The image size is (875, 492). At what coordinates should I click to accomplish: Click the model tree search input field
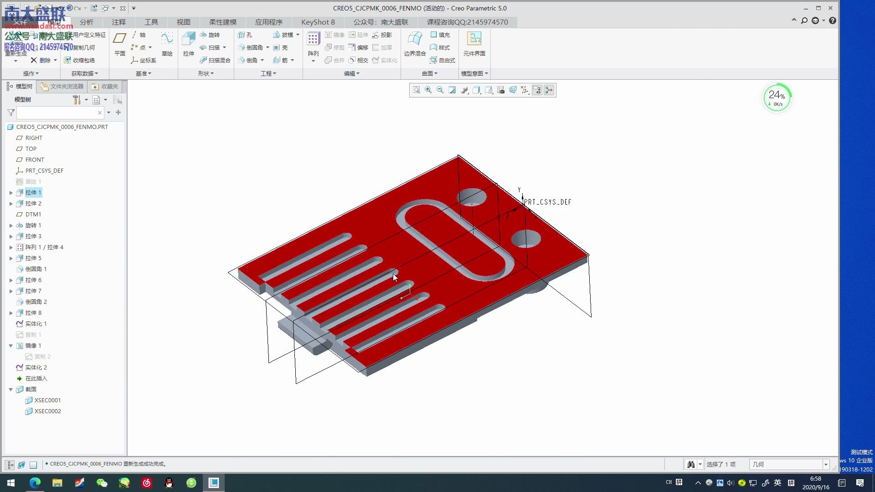click(57, 113)
